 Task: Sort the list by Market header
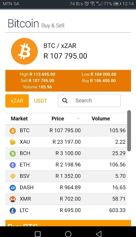pyautogui.click(x=19, y=118)
